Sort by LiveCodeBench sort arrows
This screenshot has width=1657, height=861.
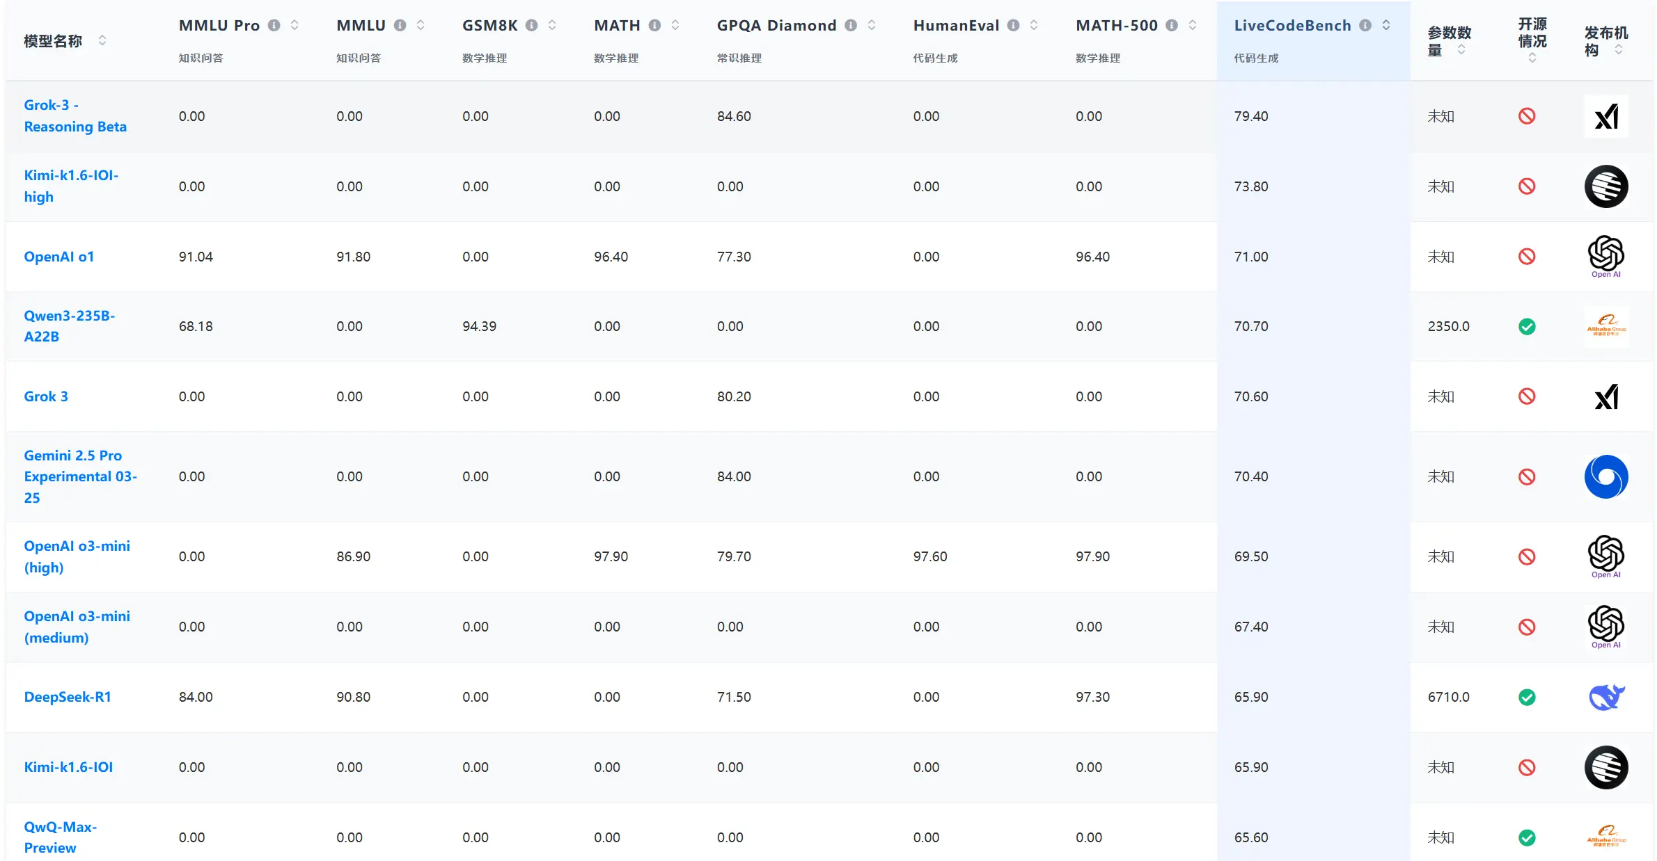[1386, 26]
